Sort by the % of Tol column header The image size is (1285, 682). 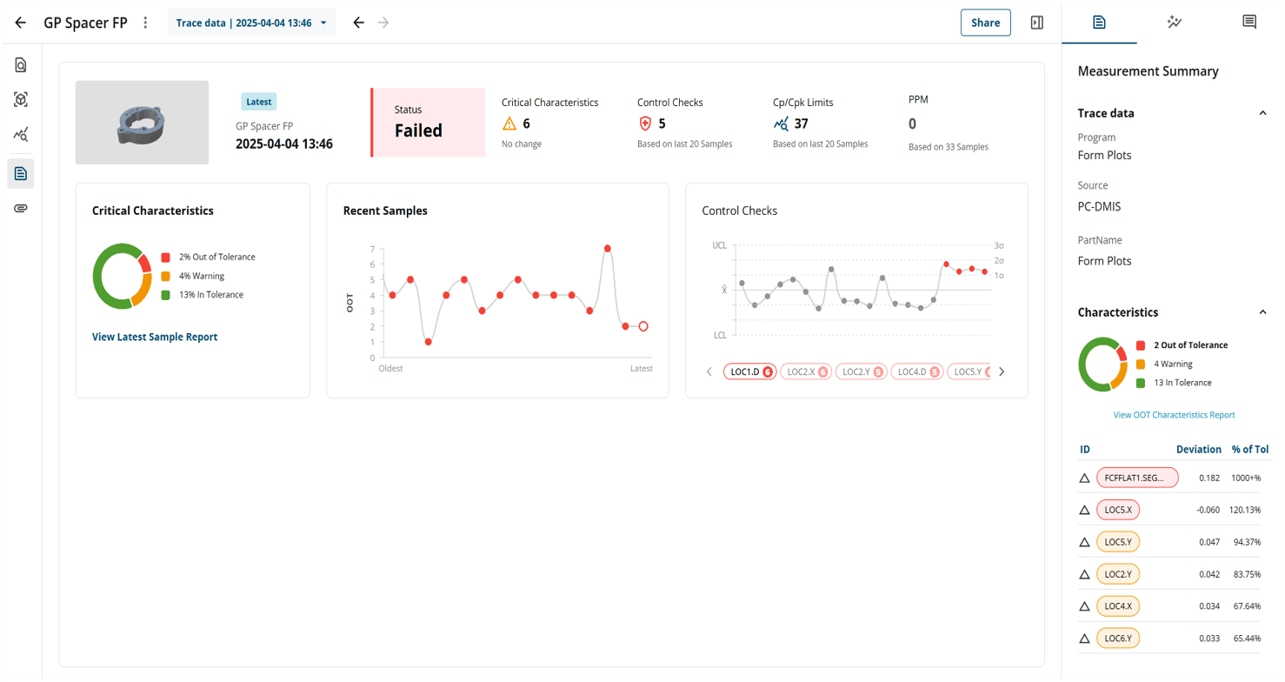click(1249, 450)
